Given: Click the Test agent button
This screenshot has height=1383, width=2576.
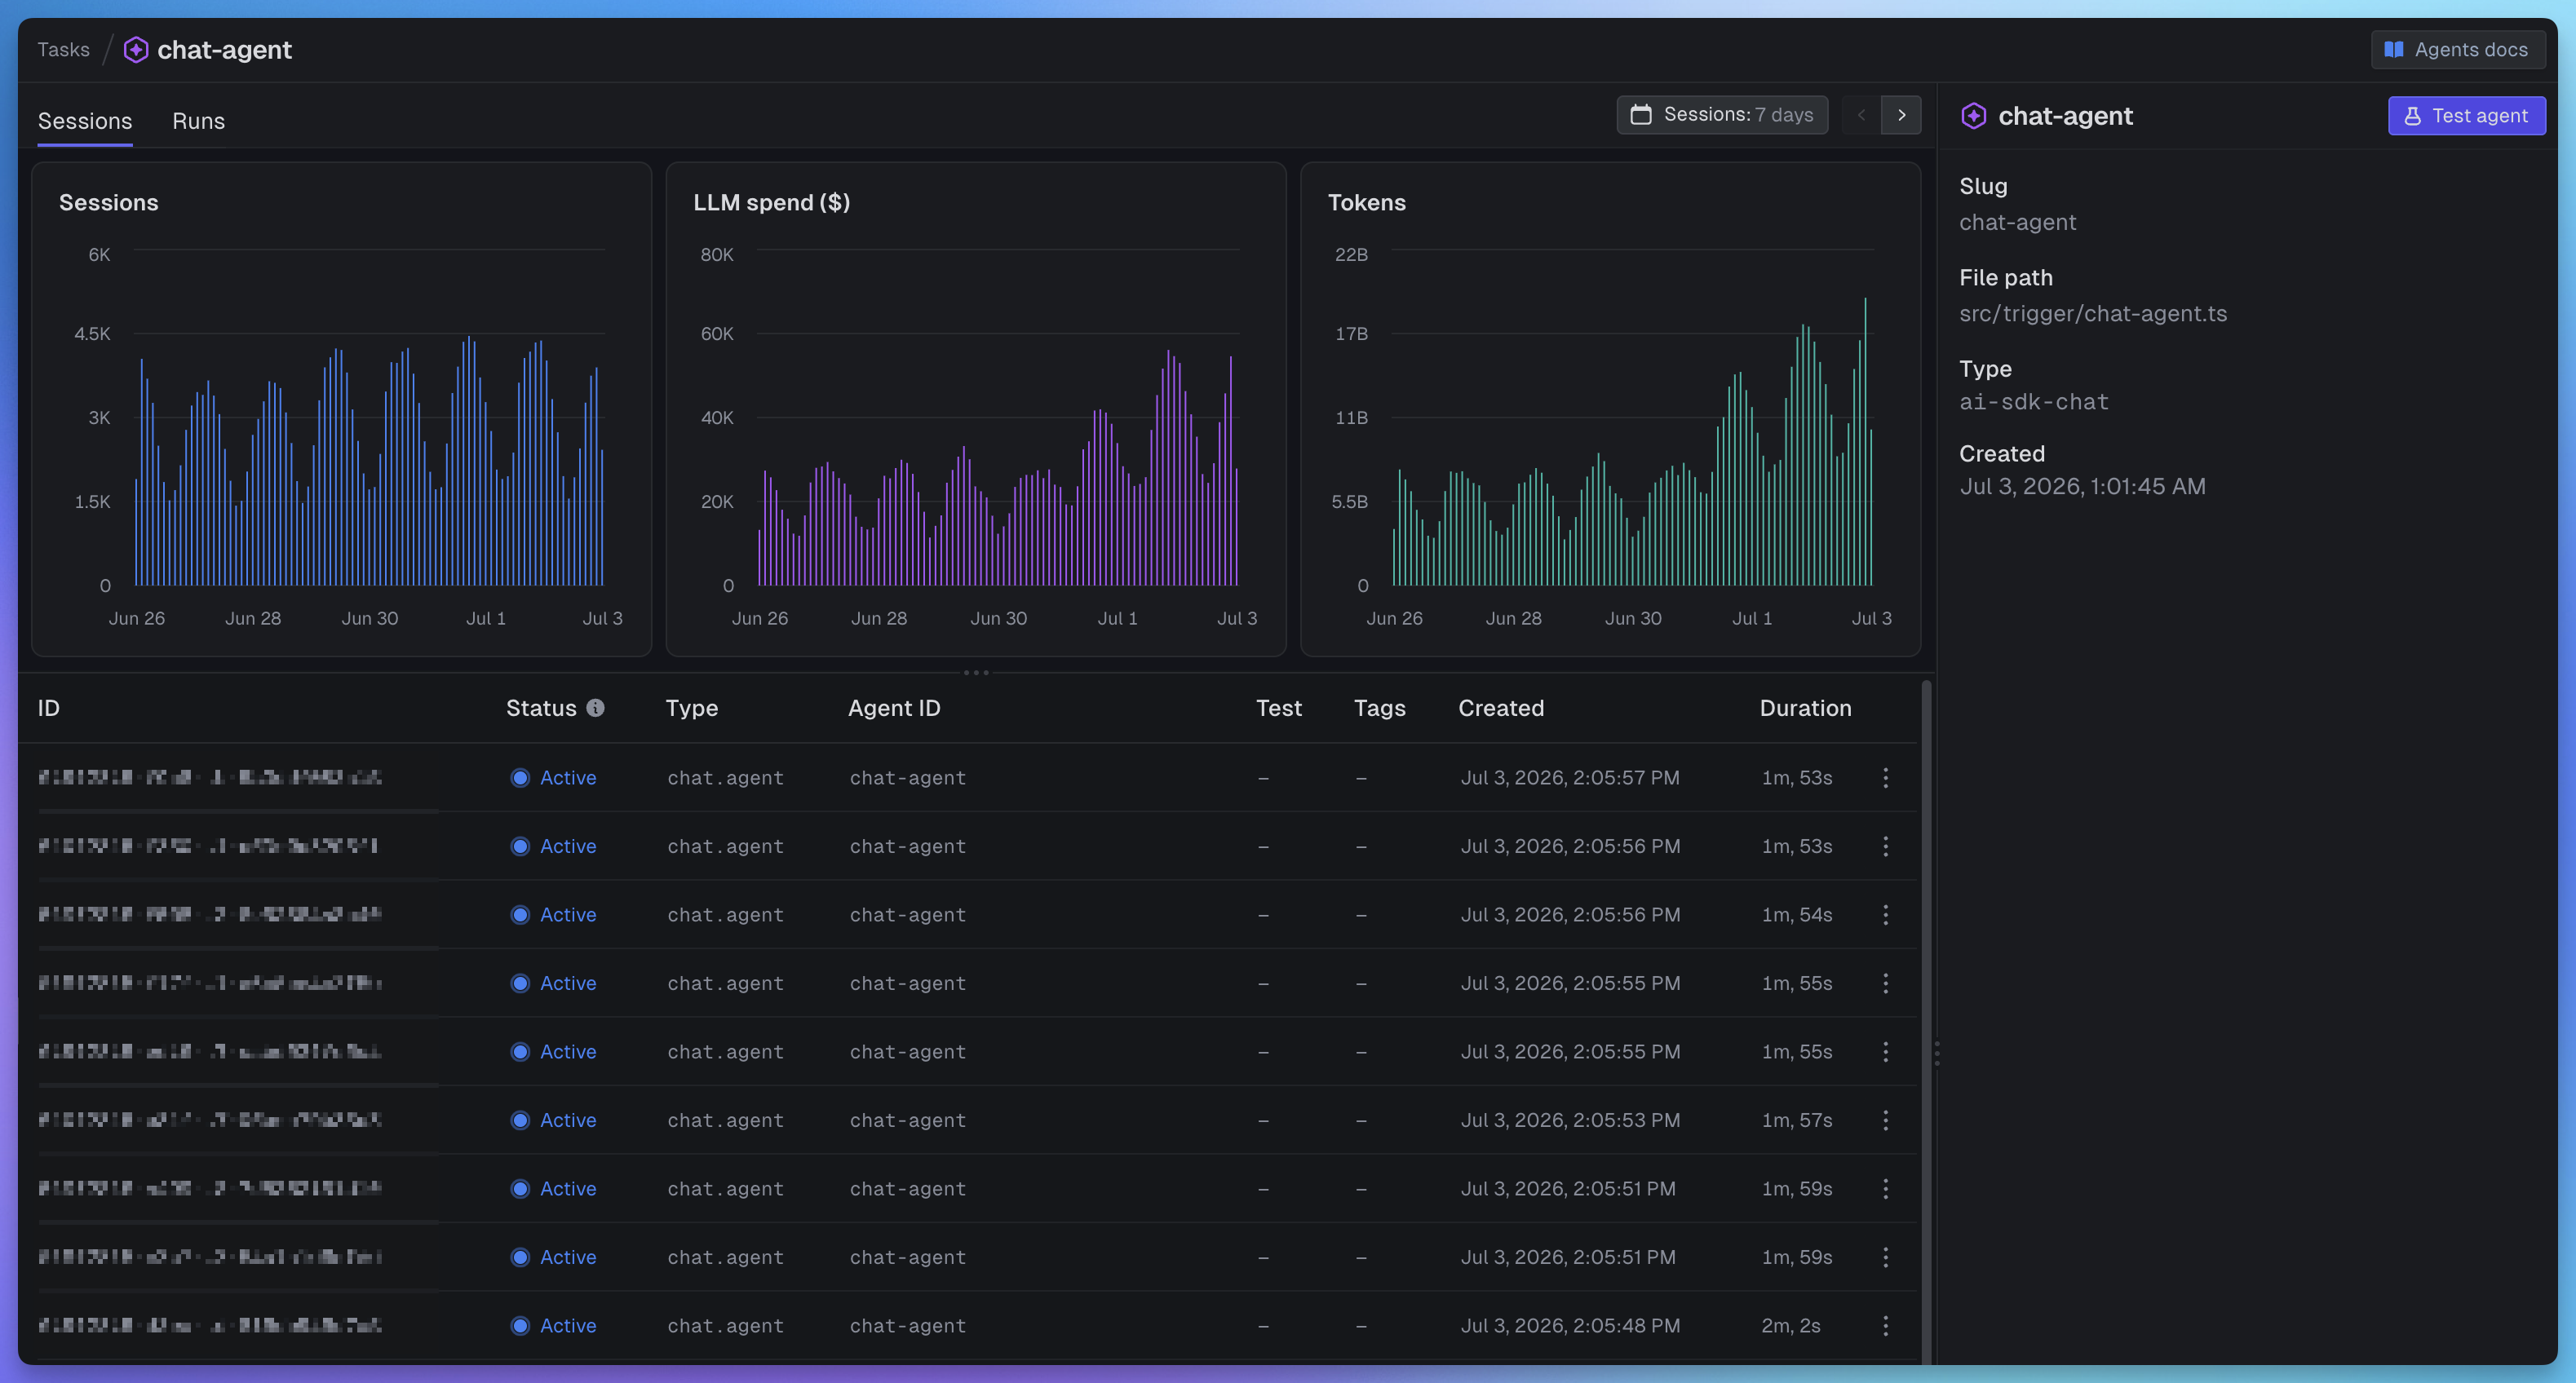Looking at the screenshot, I should pos(2467,116).
